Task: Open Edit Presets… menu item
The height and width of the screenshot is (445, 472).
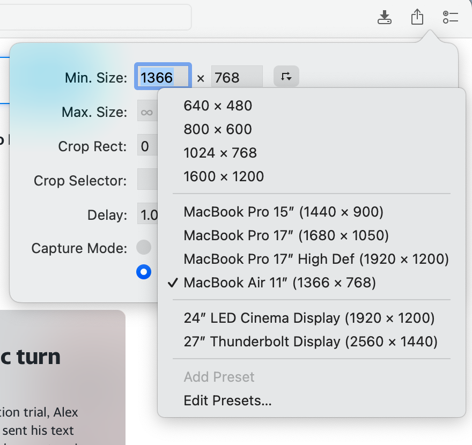Action: 312,400
